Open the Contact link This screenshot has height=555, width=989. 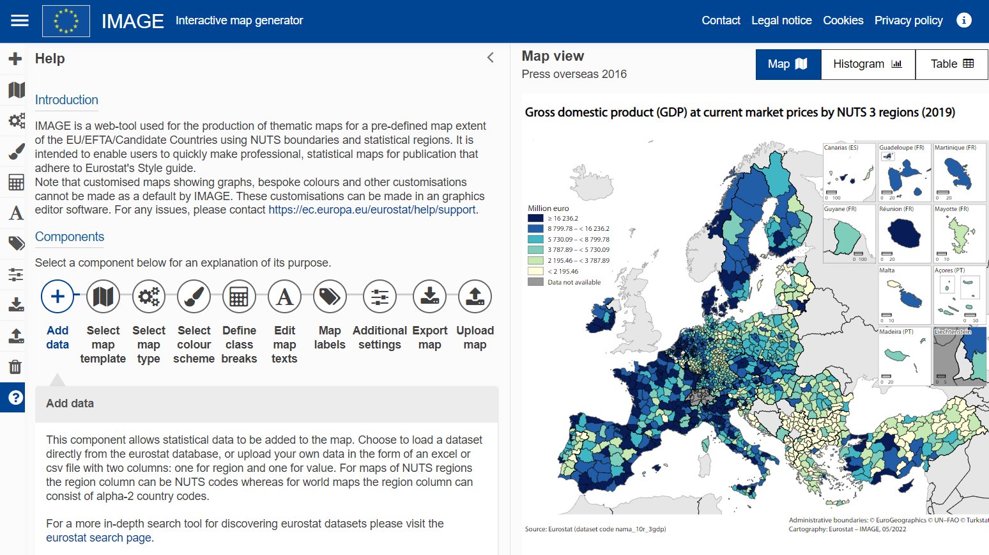pyautogui.click(x=721, y=20)
